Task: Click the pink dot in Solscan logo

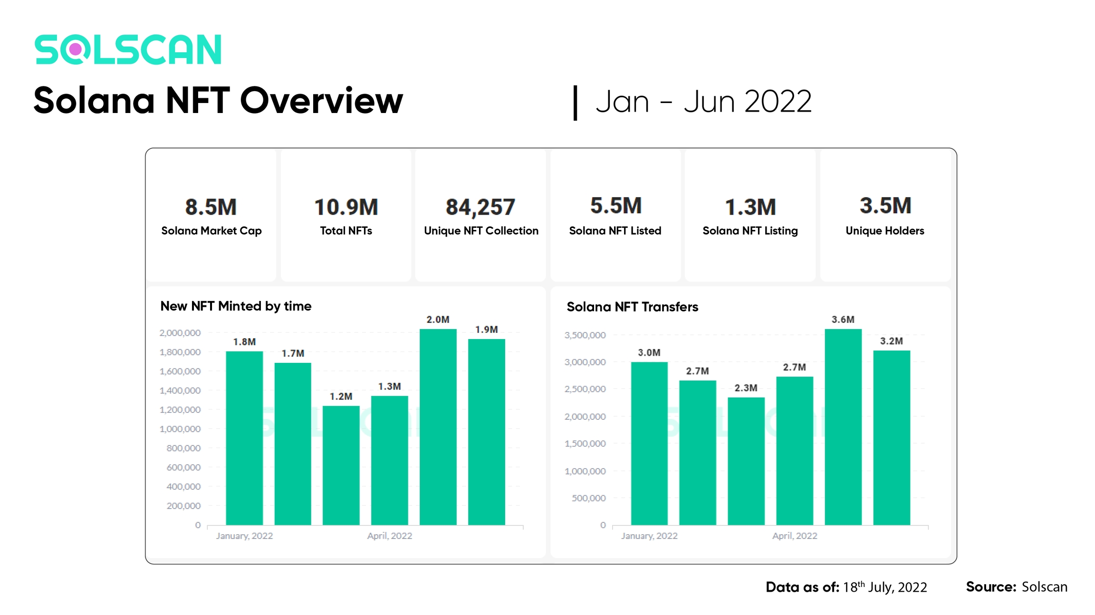Action: [x=75, y=49]
